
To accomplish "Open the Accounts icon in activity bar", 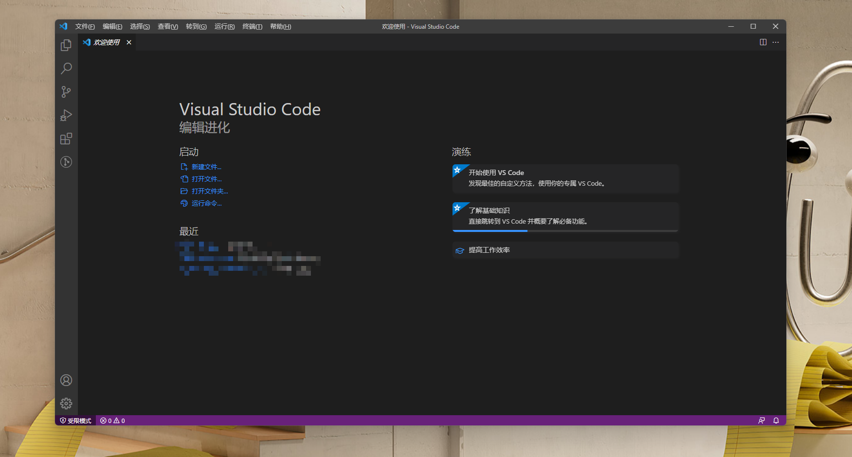I will tap(66, 380).
